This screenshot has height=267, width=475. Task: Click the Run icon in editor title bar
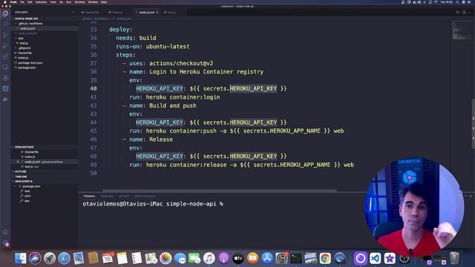(458, 13)
